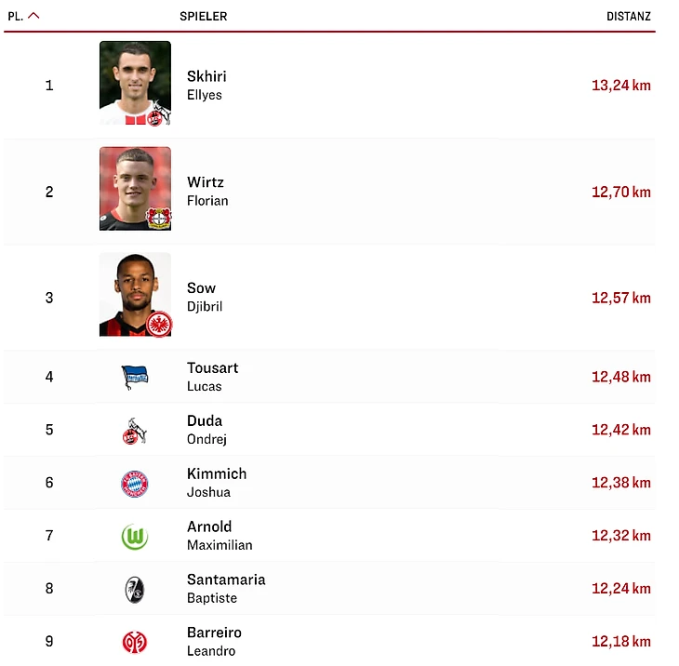The width and height of the screenshot is (679, 666).
Task: Open Kimmich player profile link
Action: 217,474
